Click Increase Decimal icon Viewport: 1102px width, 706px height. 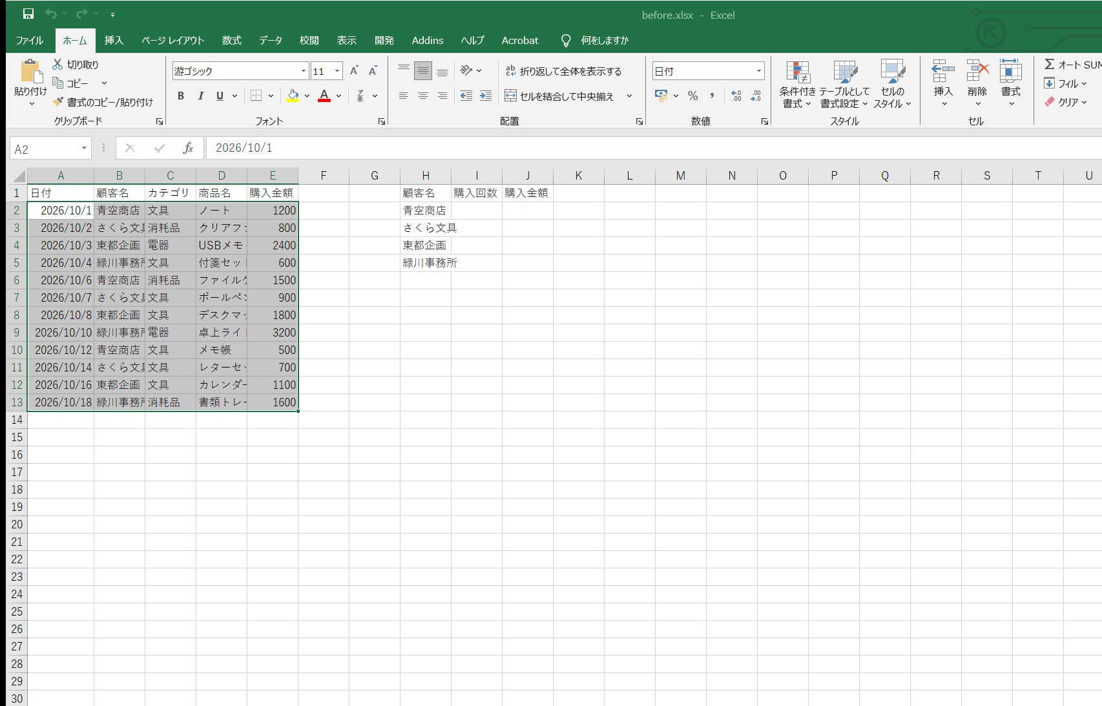(x=736, y=96)
